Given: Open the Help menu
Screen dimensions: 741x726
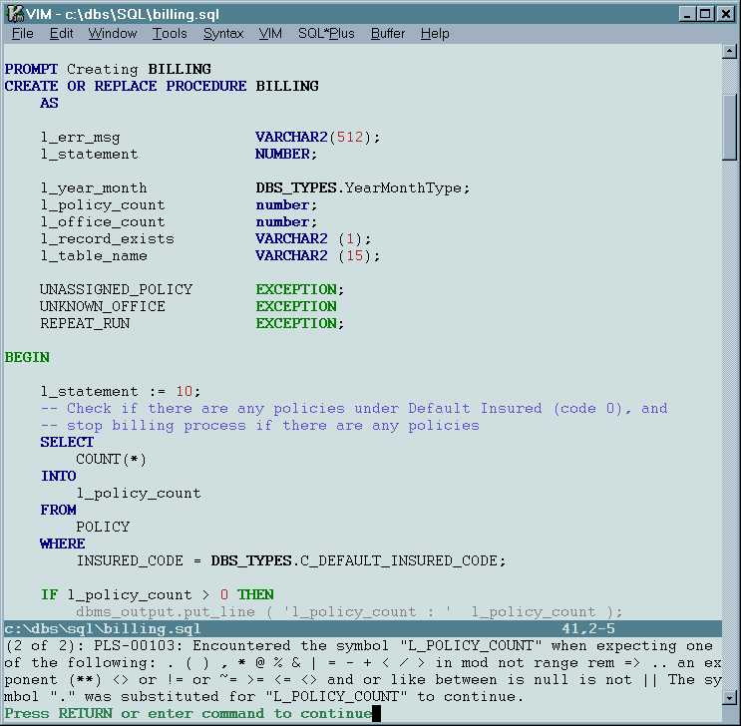Looking at the screenshot, I should 435,33.
